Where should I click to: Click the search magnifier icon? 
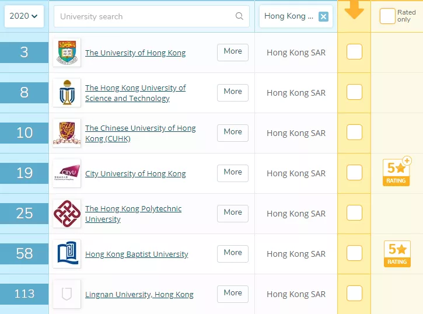coord(239,16)
